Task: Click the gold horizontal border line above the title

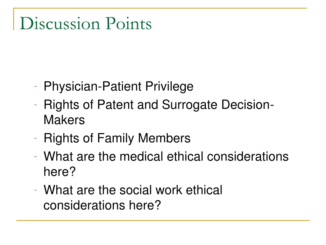Action: [x=160, y=8]
